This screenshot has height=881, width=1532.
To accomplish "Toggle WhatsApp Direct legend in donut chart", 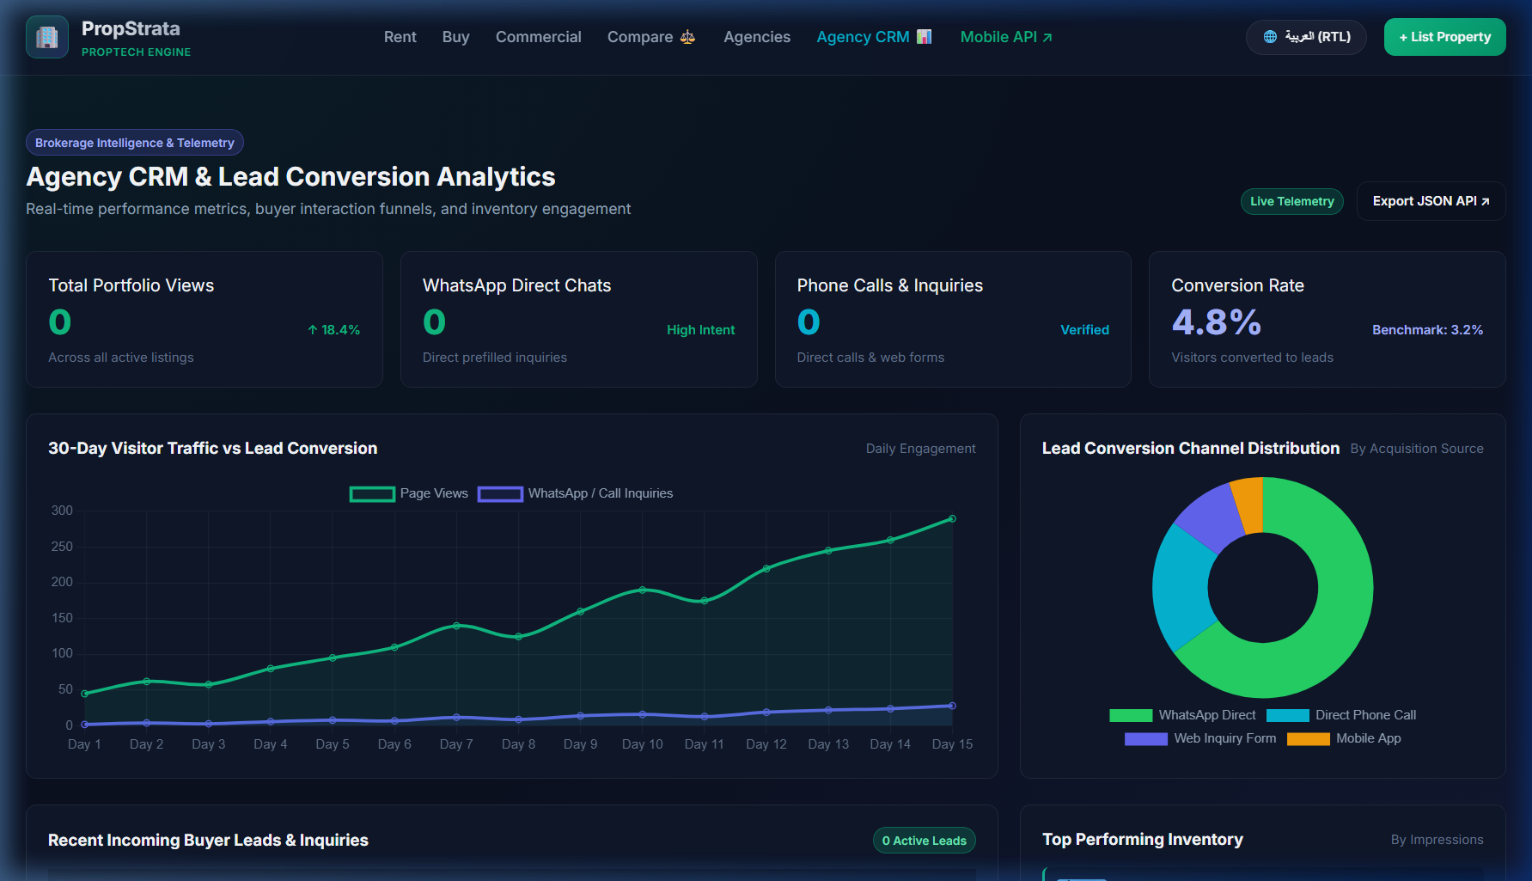I will click(1182, 715).
